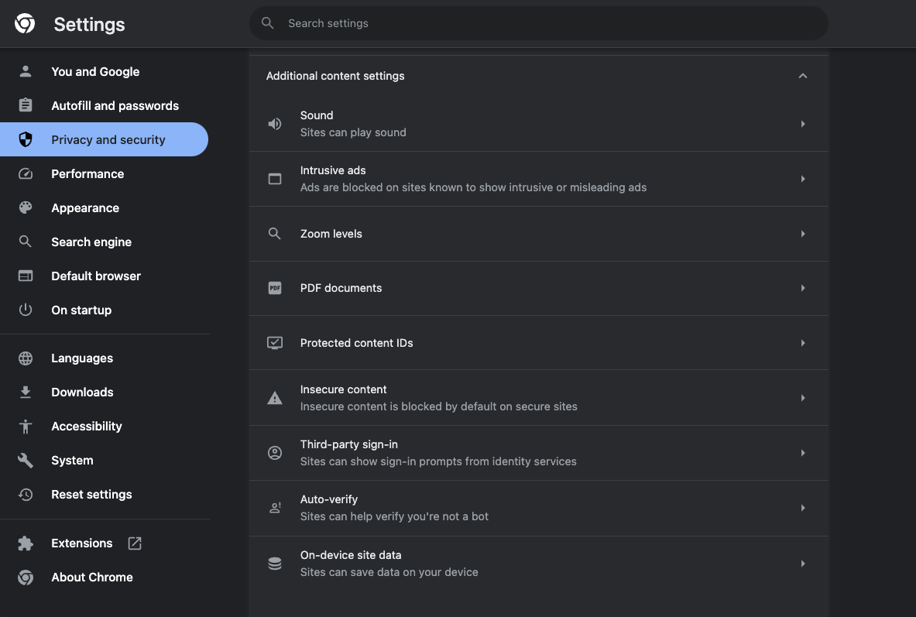Switch to the Downloads settings page
Viewport: 916px width, 617px height.
(x=82, y=392)
